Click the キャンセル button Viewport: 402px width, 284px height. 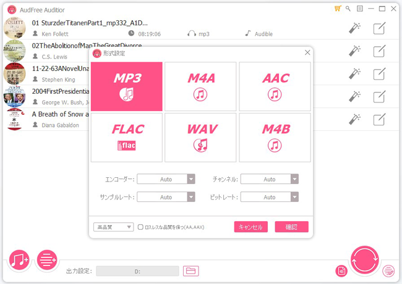(250, 227)
